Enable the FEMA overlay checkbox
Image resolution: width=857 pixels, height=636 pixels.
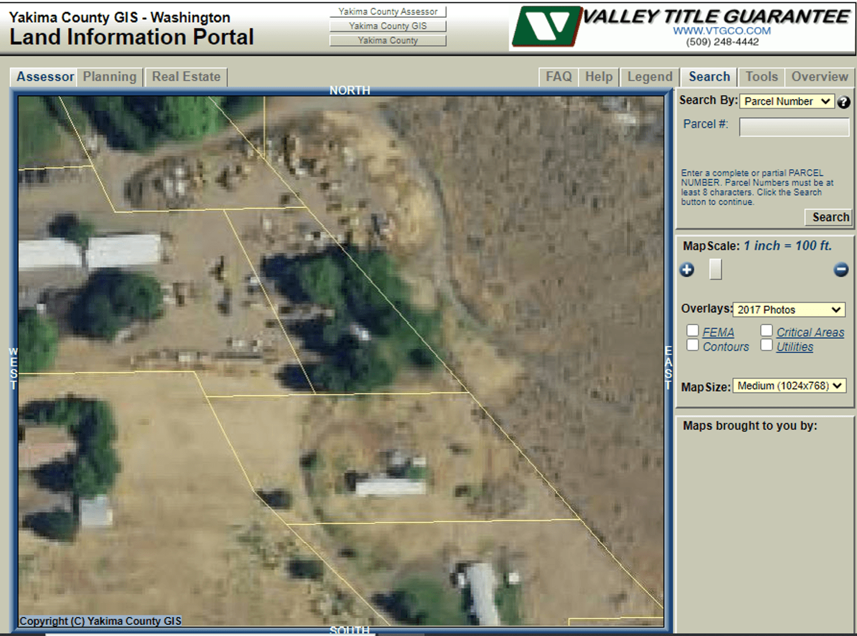[692, 331]
